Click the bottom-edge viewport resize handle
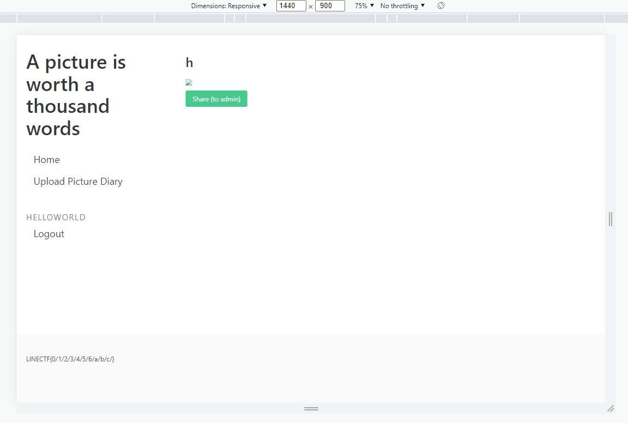 [x=311, y=408]
